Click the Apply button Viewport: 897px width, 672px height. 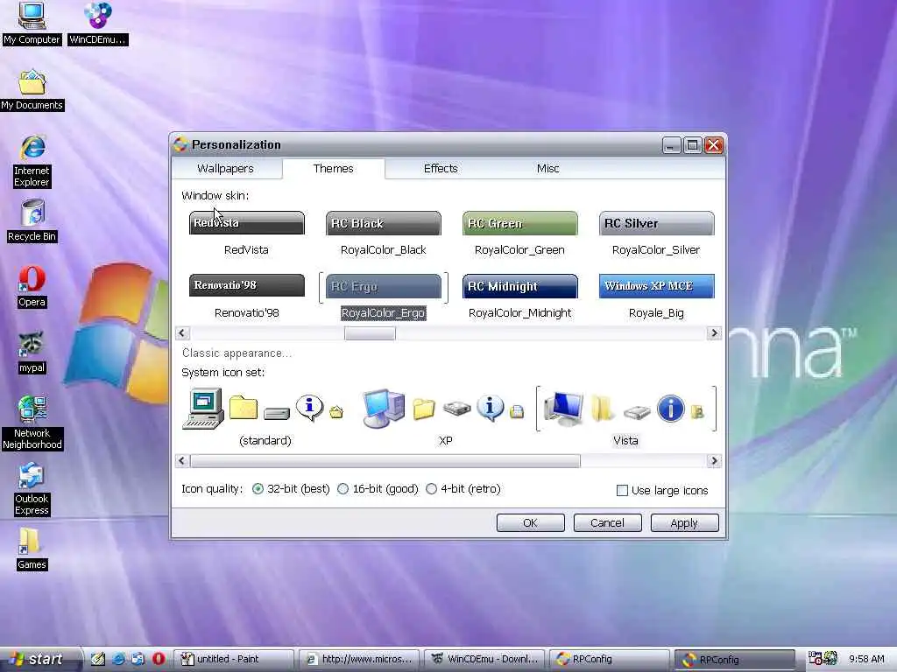tap(684, 523)
